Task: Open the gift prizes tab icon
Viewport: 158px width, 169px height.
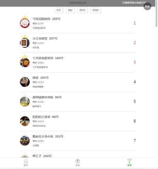Action: click(78, 161)
